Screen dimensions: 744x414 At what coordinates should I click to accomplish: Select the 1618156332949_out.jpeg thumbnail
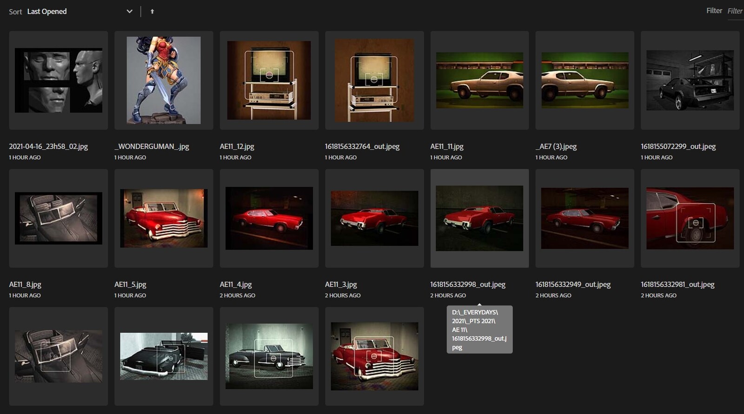tap(585, 218)
